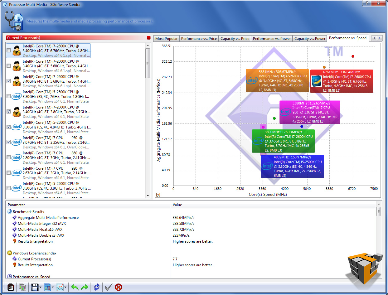Screen dimensions: 388x295
Task: Click the red data point on chart
Action: tap(353, 56)
